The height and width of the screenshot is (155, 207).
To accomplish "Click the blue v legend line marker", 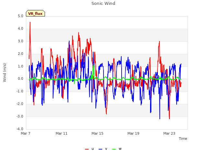I will click(101, 149).
